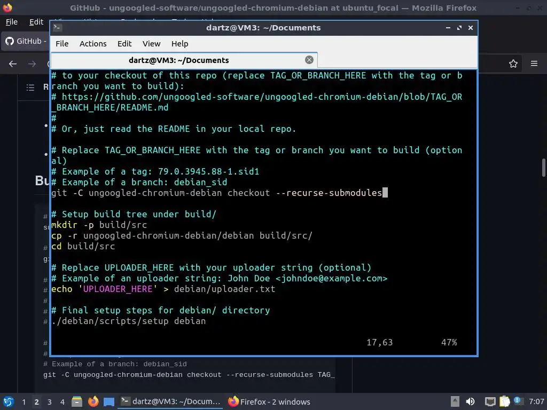
Task: Open the update notifier tray icon
Action: (x=518, y=401)
